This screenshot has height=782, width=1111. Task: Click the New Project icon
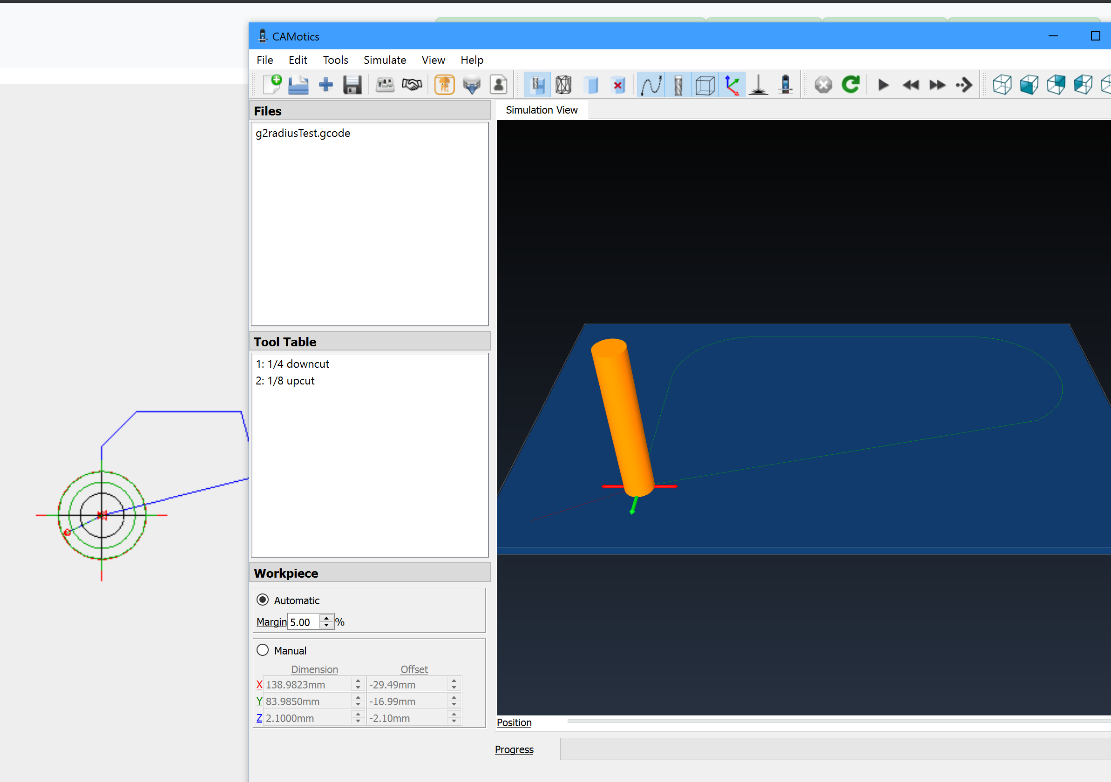click(272, 85)
